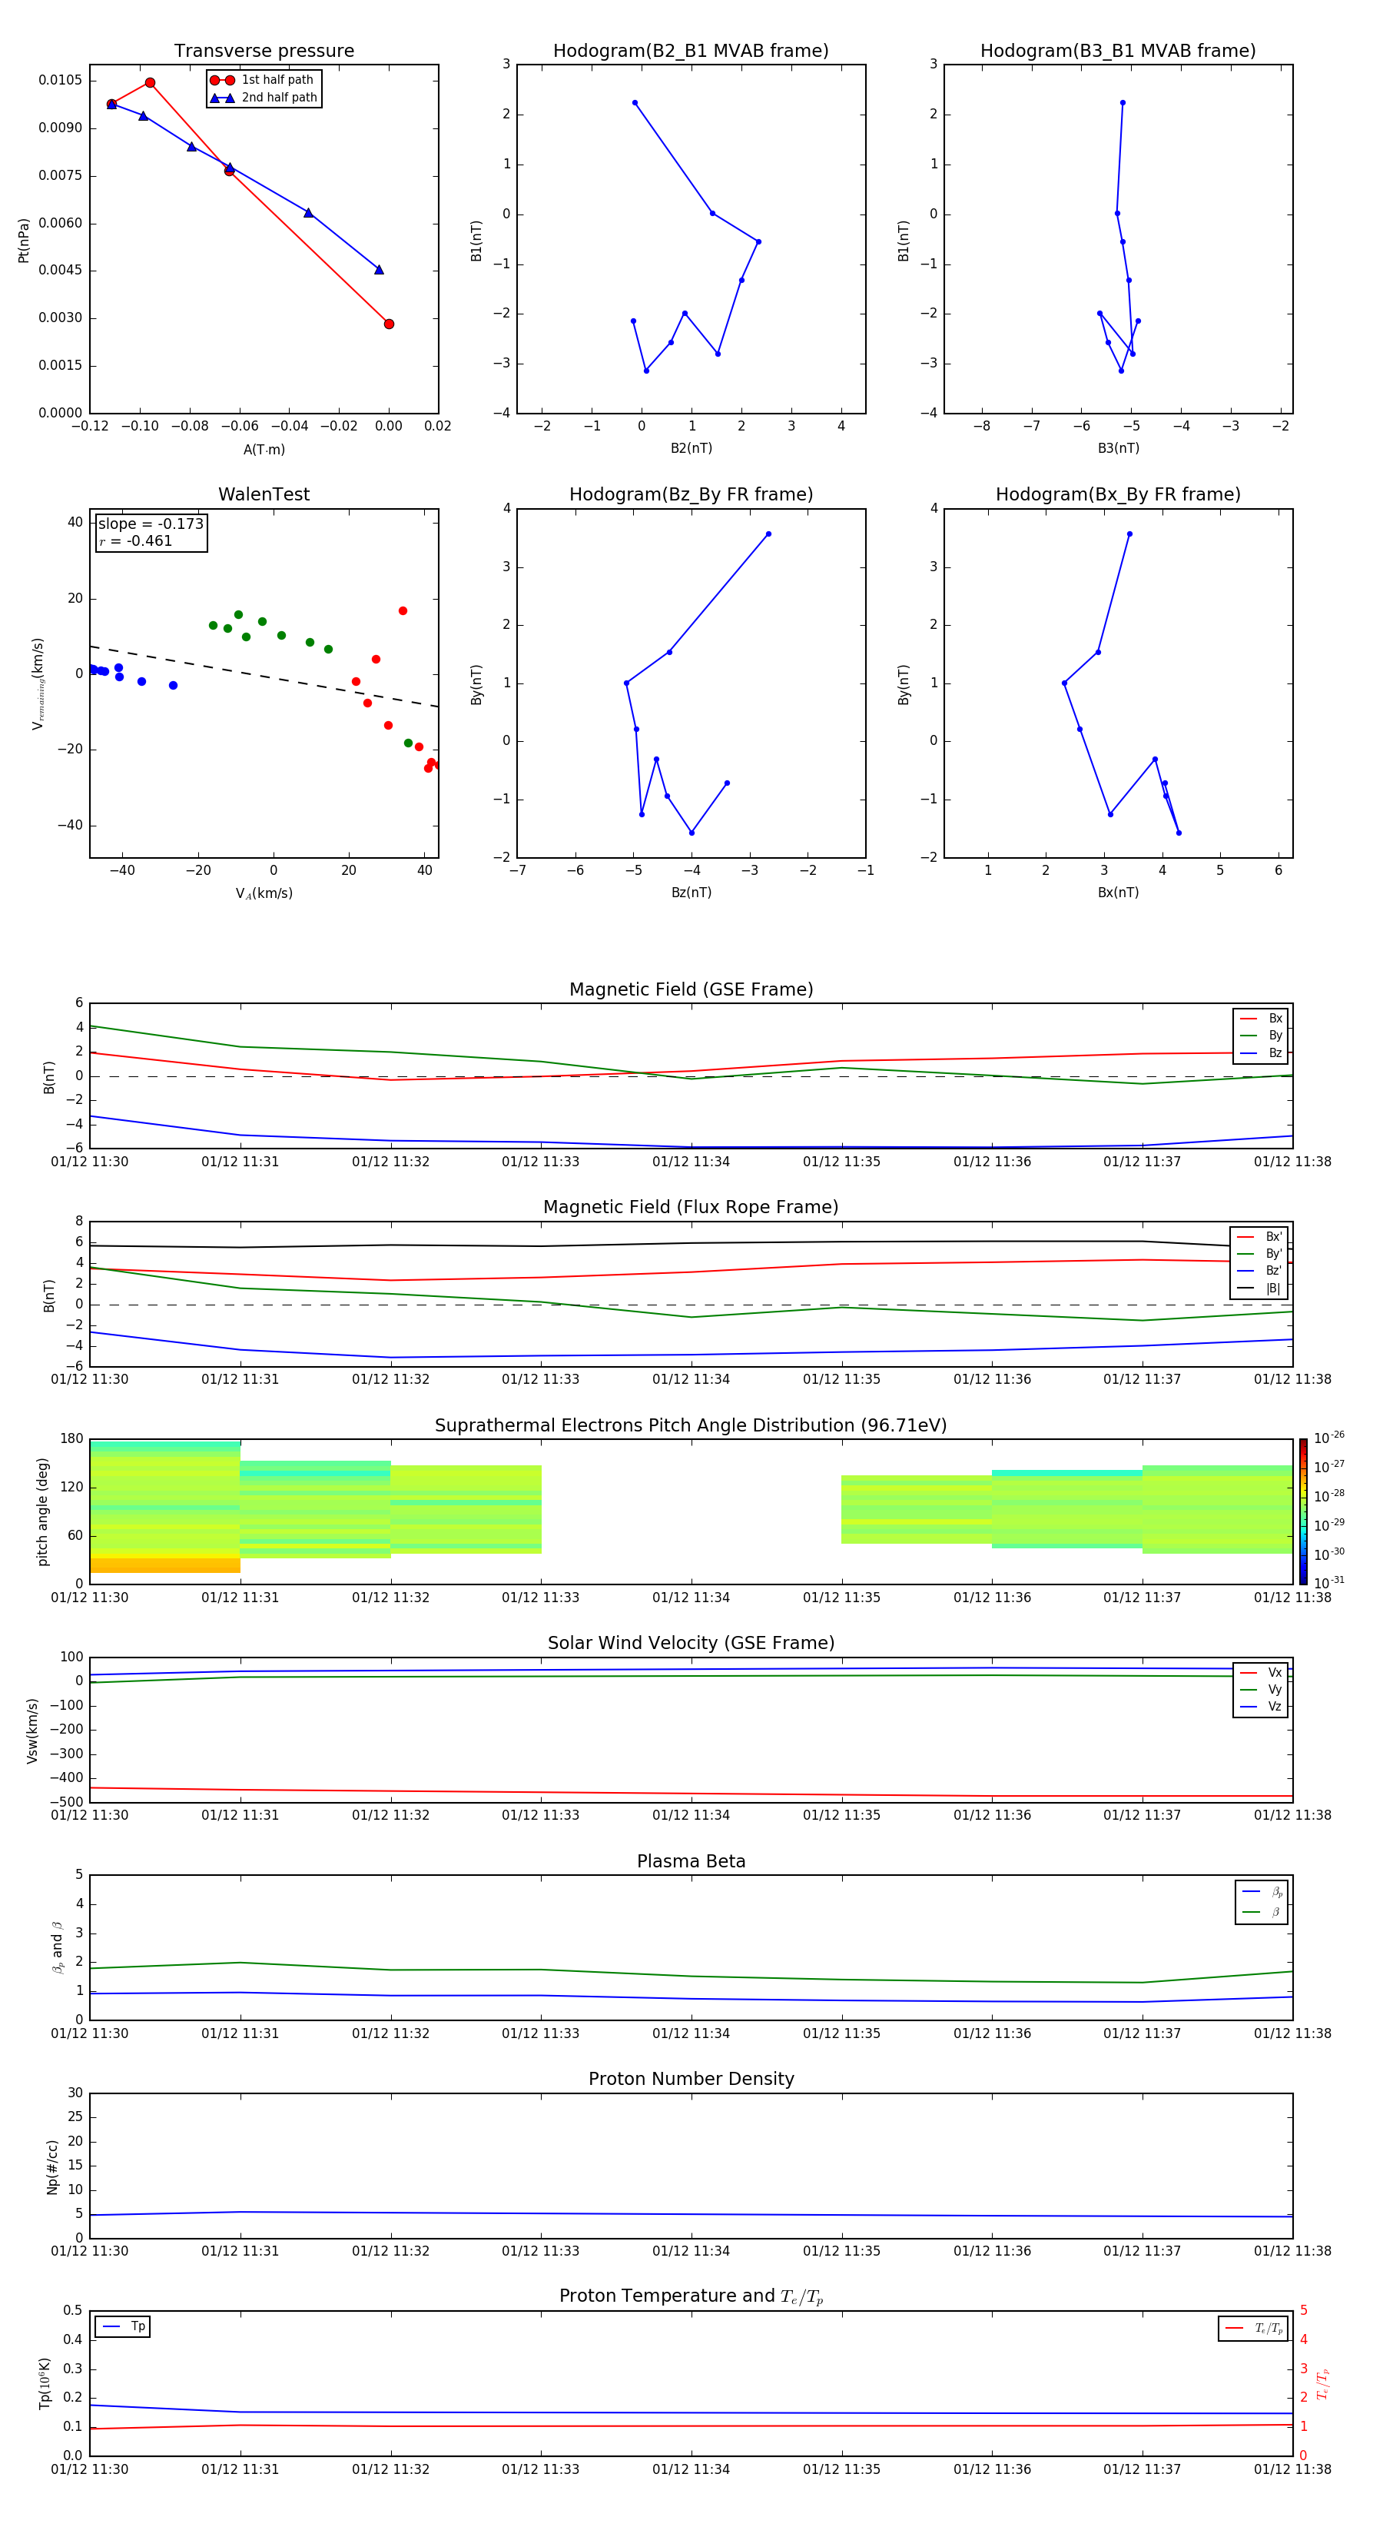1383x2537 pixels.
Task: Click the 'r = -0.461' annotation
Action: tap(136, 540)
